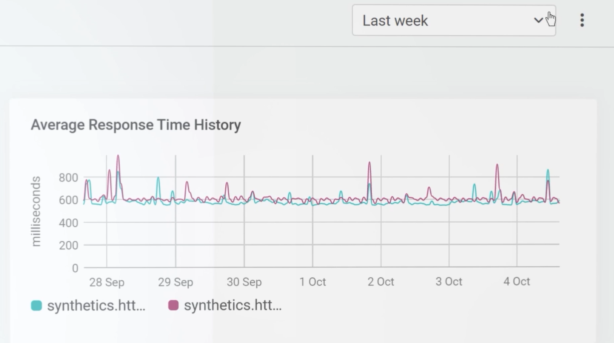Click the "Average Response Time History" chart title
Screen dimensions: 614x343
click(136, 125)
